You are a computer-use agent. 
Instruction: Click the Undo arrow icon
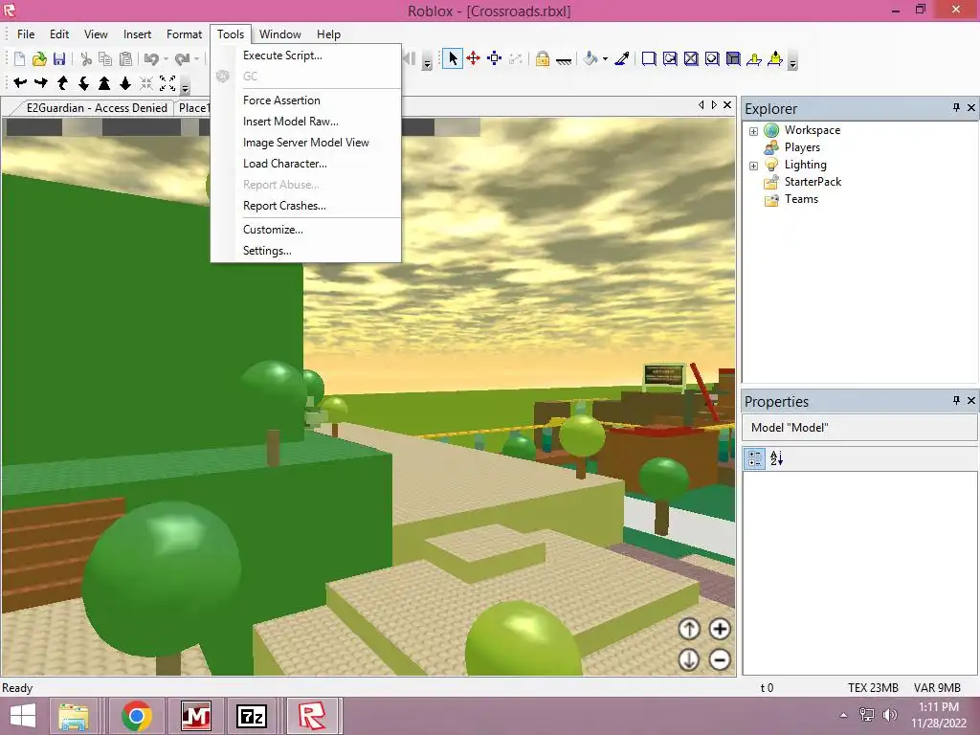tap(151, 58)
